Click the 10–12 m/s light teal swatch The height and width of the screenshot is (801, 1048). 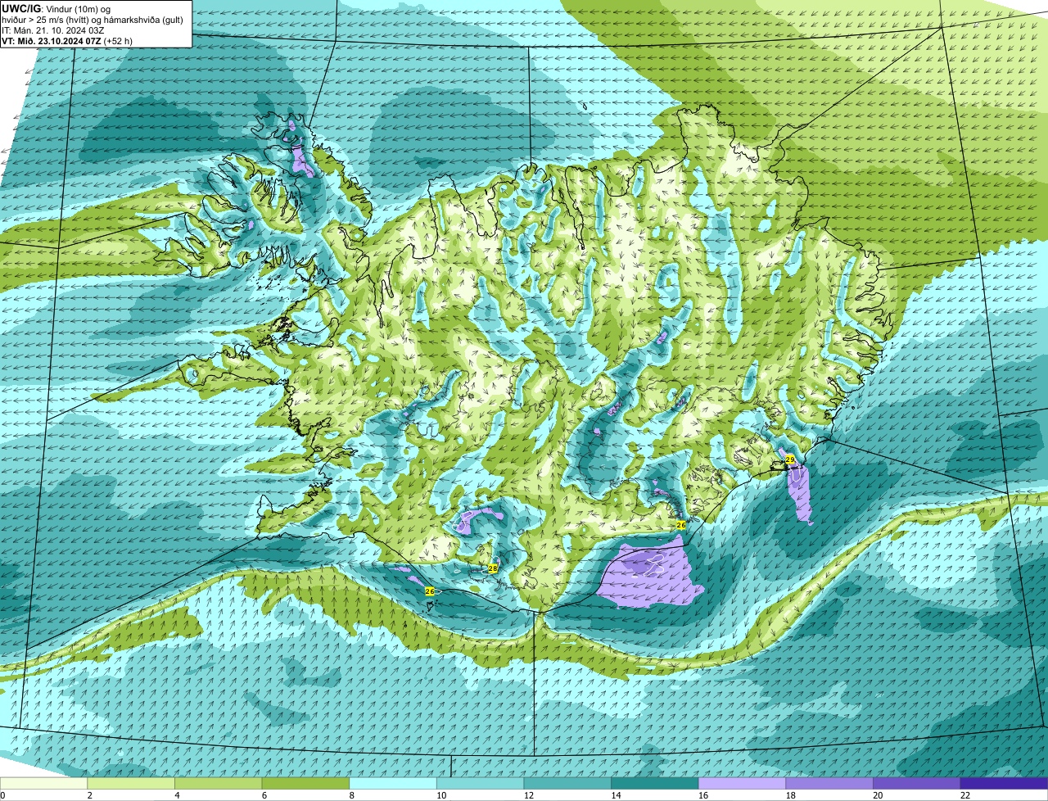tap(480, 783)
